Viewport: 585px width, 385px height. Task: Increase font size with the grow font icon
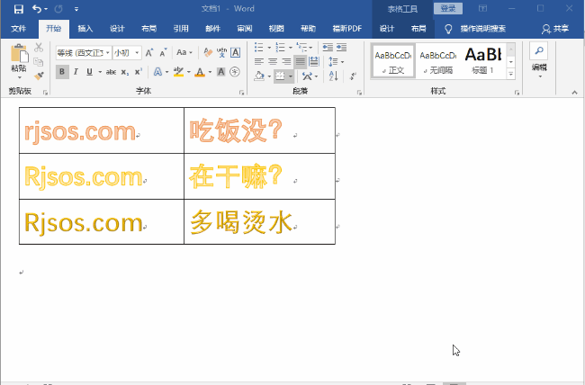(x=149, y=52)
